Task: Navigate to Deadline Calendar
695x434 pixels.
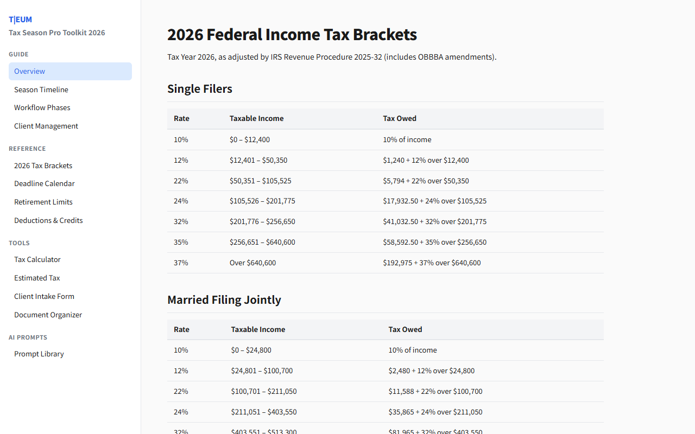Action: pos(45,183)
